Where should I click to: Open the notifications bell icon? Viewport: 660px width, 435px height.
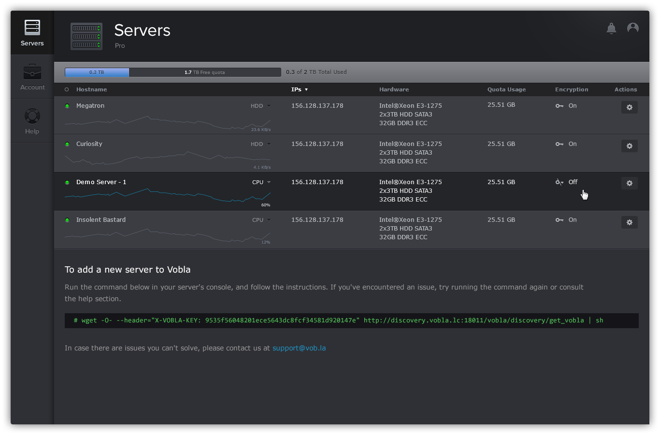[x=611, y=29]
